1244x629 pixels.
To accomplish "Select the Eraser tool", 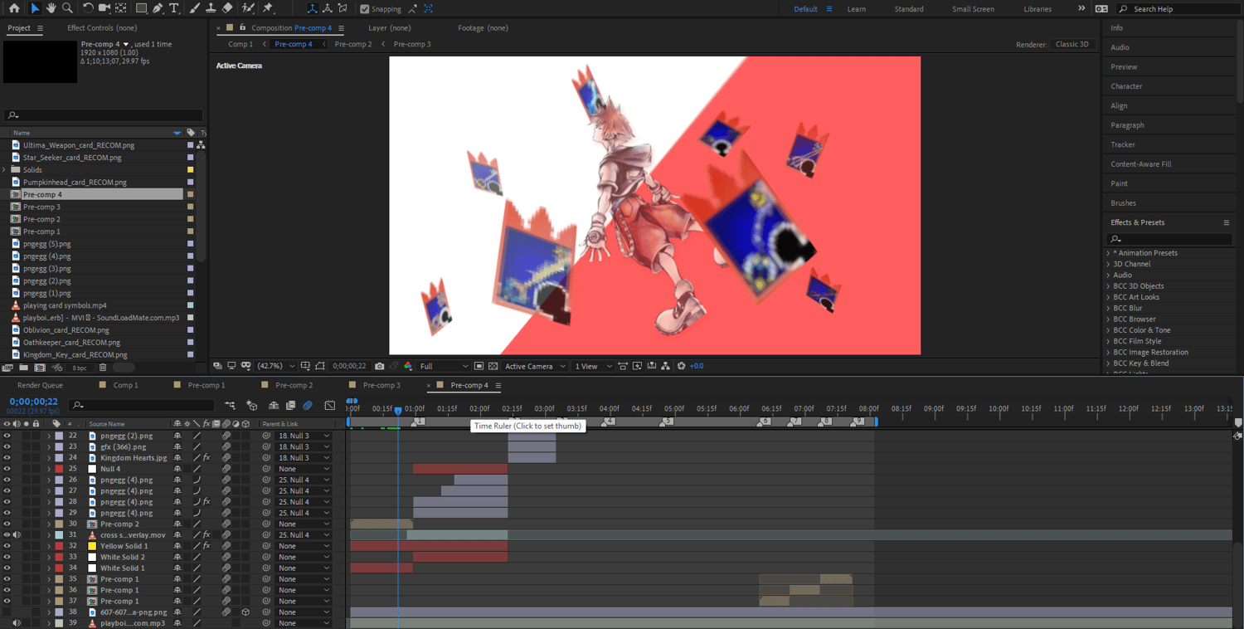I will pyautogui.click(x=227, y=8).
